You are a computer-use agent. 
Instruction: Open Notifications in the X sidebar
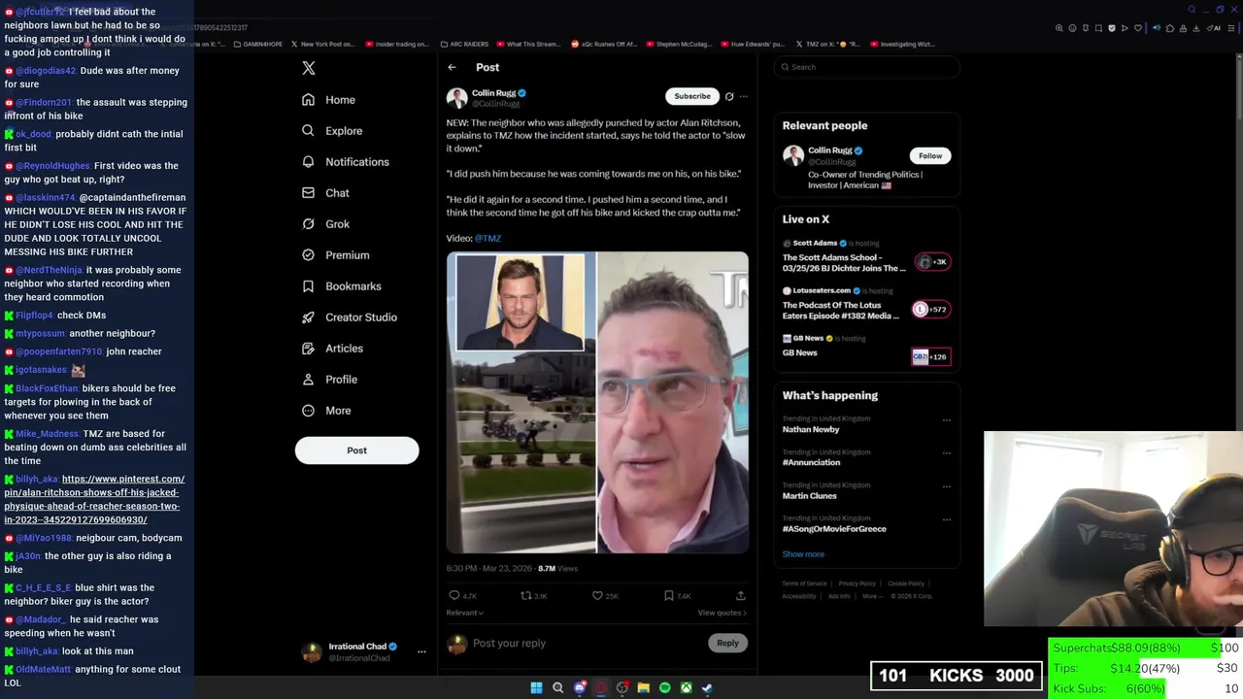[345, 162]
